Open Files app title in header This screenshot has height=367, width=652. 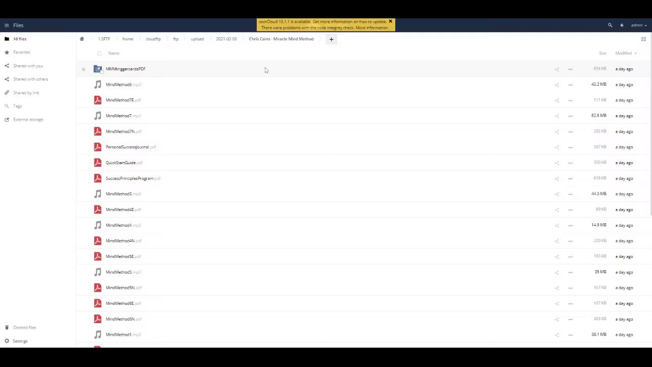[x=18, y=25]
